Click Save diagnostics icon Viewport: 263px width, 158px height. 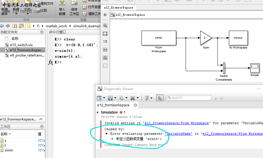(x=110, y=98)
